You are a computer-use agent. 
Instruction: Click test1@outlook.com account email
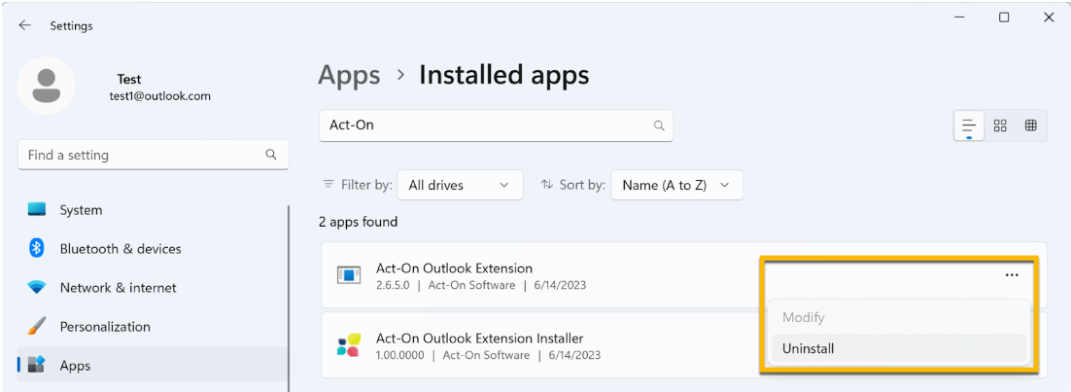[159, 96]
